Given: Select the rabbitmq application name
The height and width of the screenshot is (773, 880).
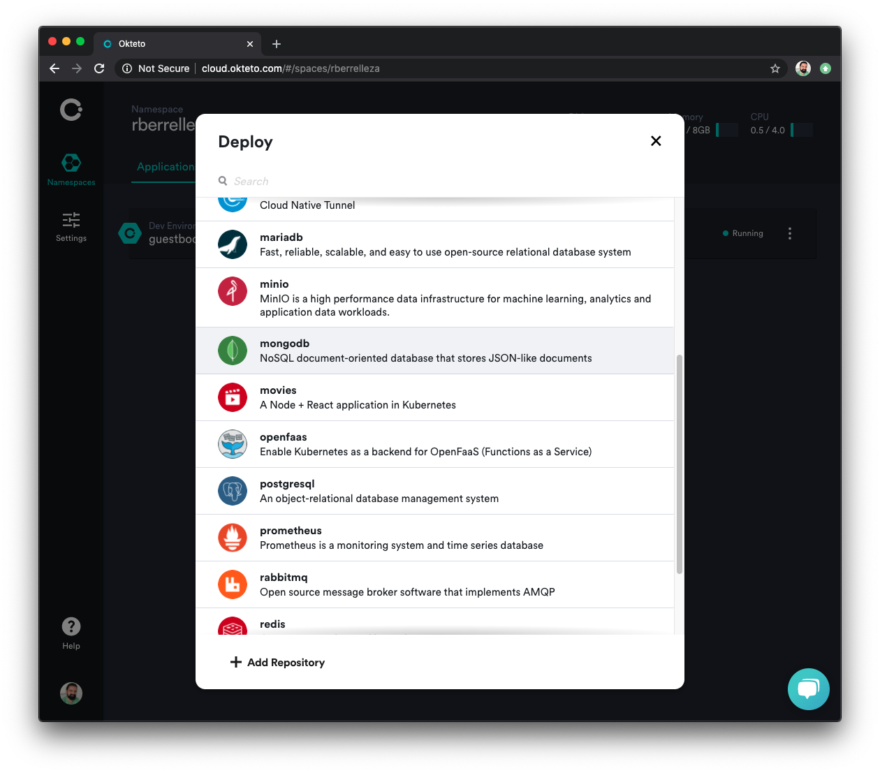Looking at the screenshot, I should (284, 577).
